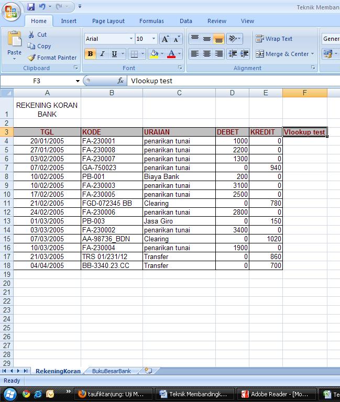The image size is (340, 402).
Task: Open Font group dialog launcher
Action: (180, 68)
